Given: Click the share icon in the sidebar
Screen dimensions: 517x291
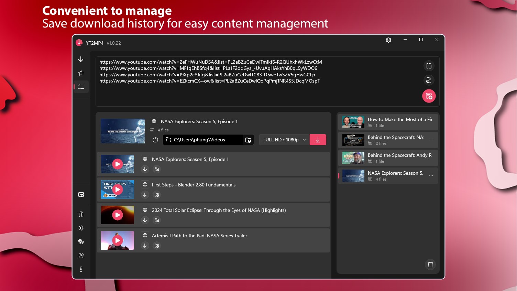Looking at the screenshot, I should pos(81,256).
